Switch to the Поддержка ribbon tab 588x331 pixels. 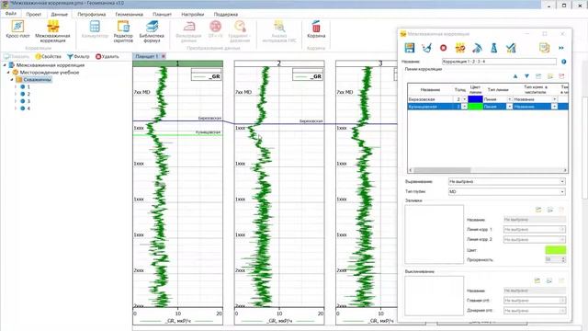226,15
